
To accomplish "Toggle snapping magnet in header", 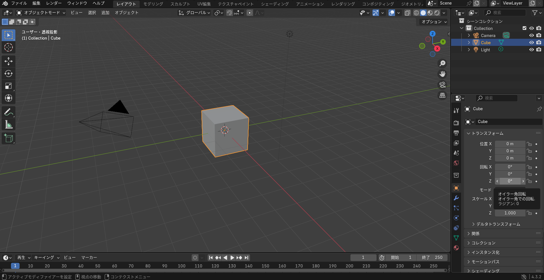I will (x=229, y=13).
